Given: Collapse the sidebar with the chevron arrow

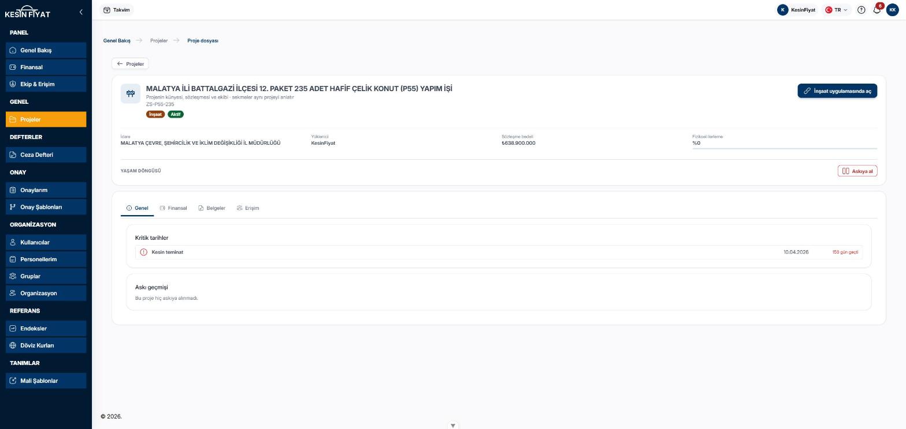Looking at the screenshot, I should 81,12.
